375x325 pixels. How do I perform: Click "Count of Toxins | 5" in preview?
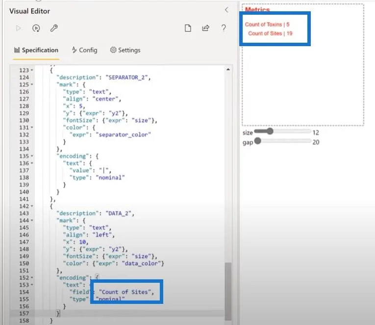point(267,25)
